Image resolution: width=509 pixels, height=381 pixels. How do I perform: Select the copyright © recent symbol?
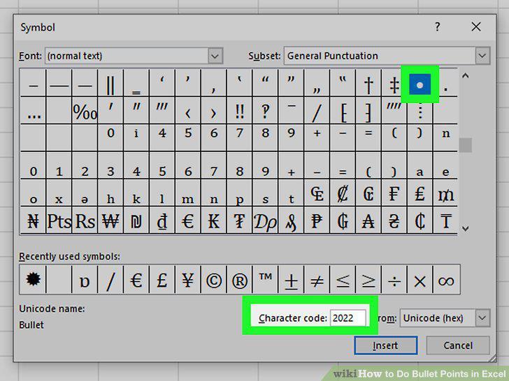214,280
